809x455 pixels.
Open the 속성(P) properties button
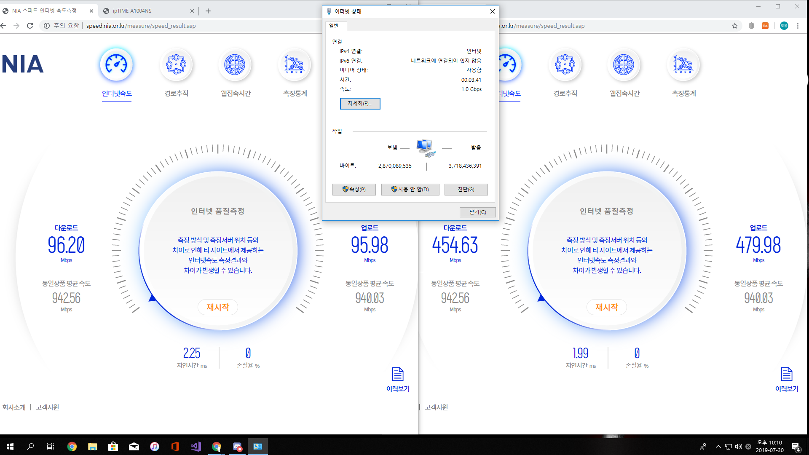click(354, 190)
